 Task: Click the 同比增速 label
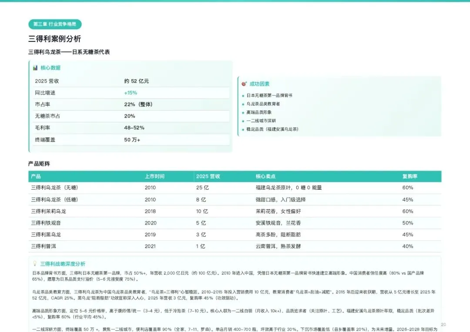[45, 93]
